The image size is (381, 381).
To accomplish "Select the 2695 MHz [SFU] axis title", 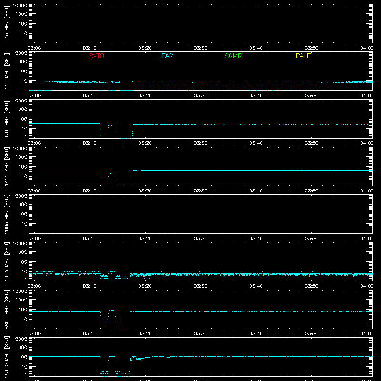I will click(x=6, y=214).
